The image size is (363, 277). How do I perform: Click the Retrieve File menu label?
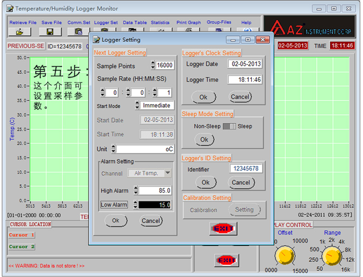coord(23,23)
